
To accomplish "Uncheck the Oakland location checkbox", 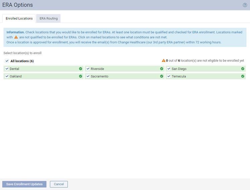I will 7,76.
